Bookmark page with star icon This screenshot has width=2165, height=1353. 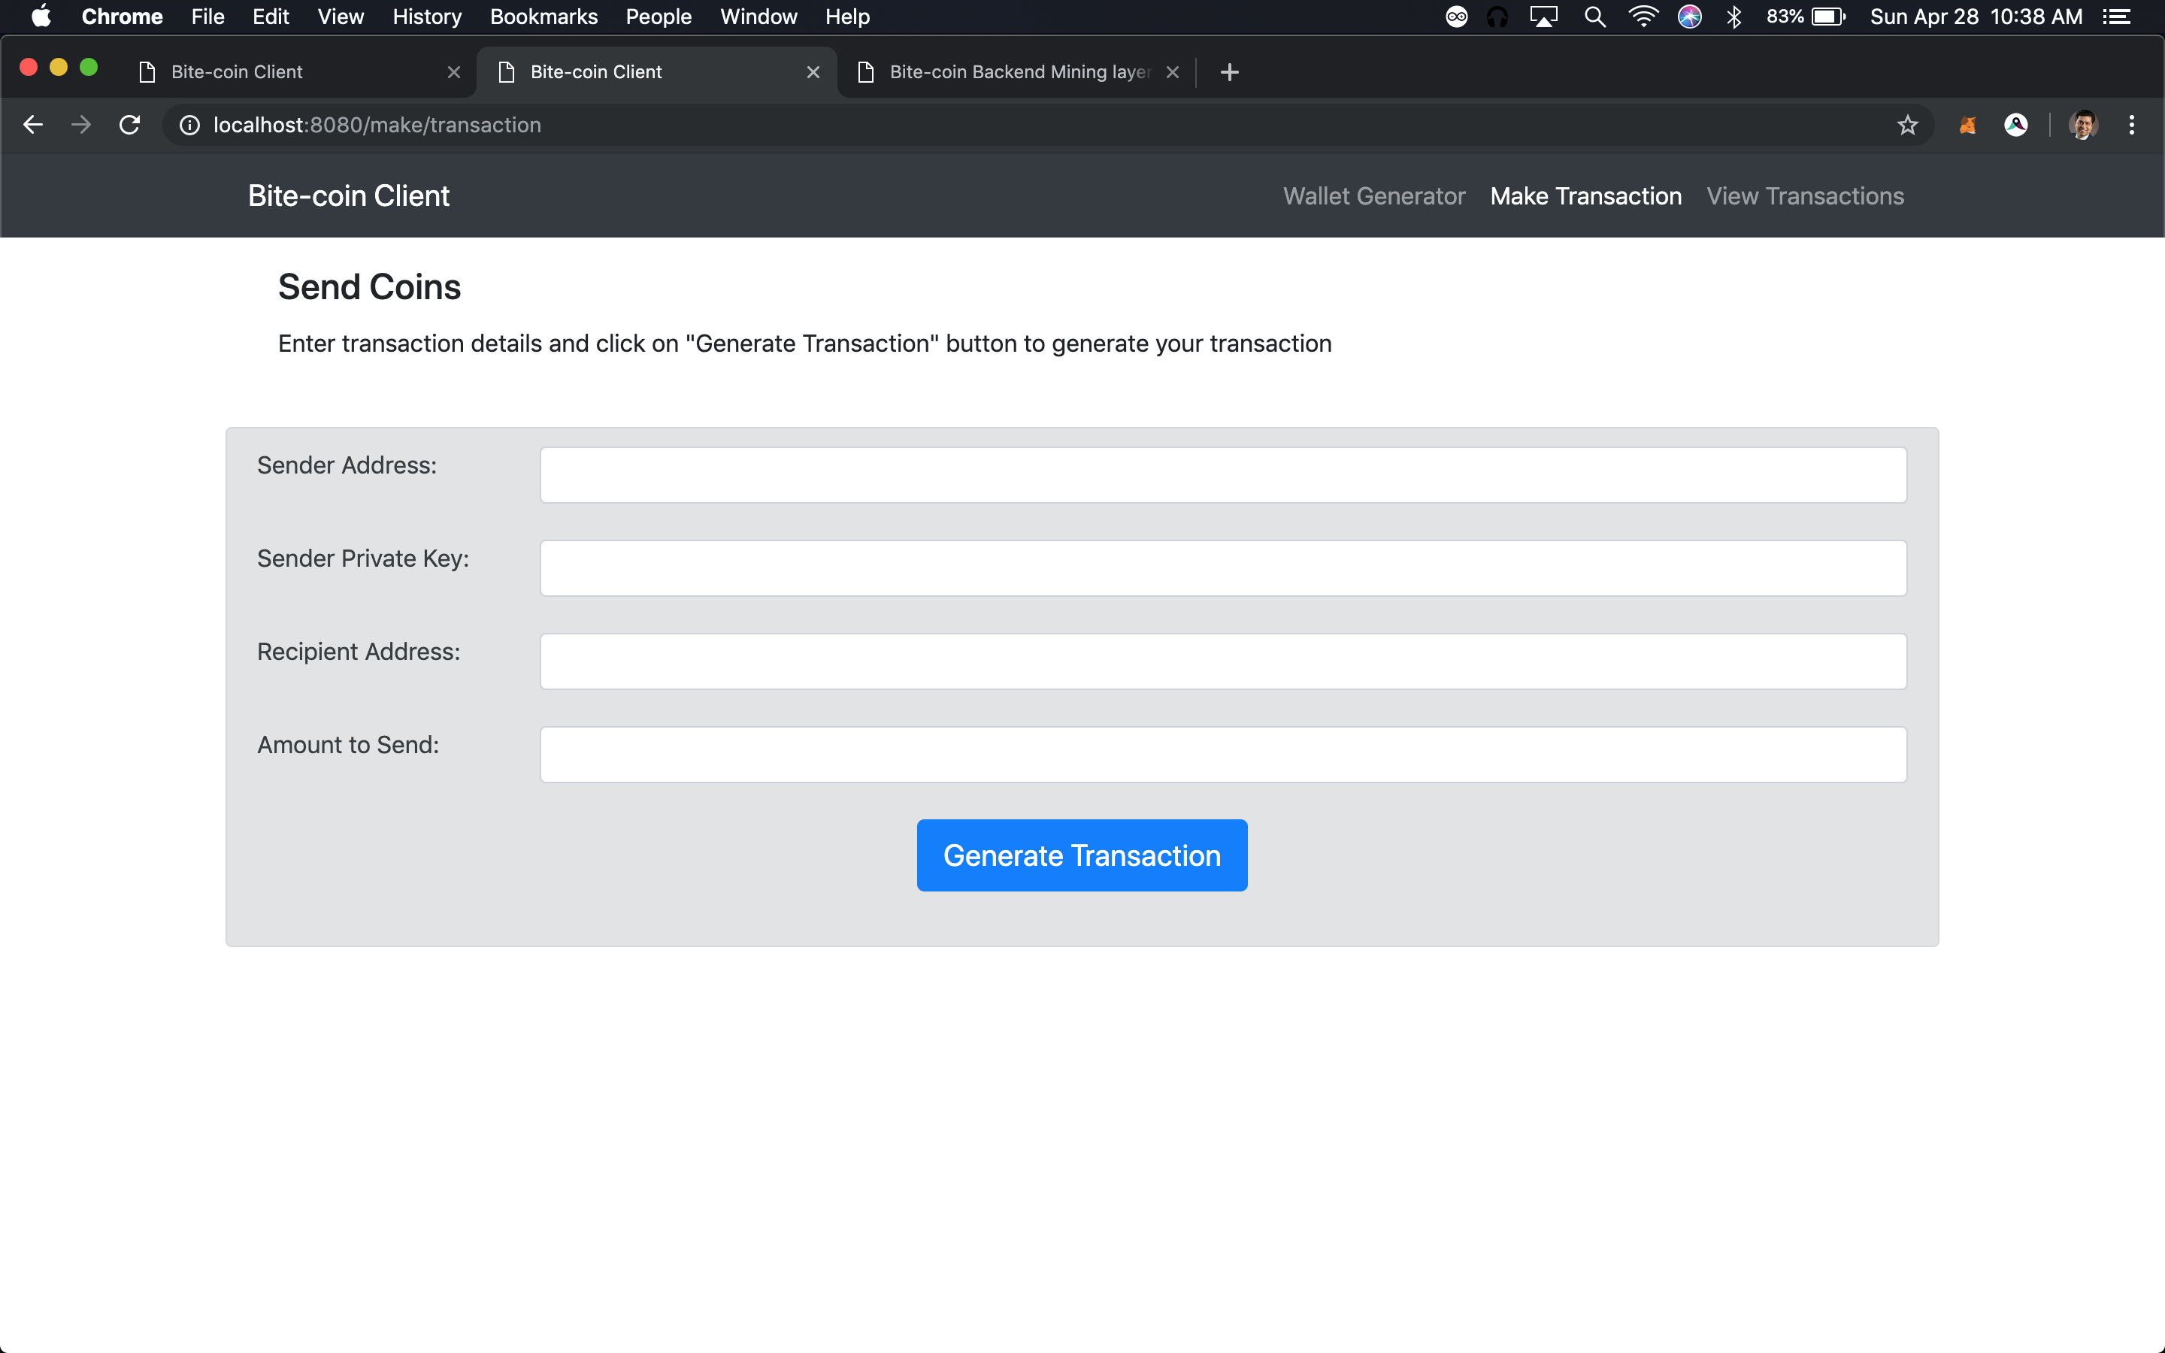pos(1907,124)
